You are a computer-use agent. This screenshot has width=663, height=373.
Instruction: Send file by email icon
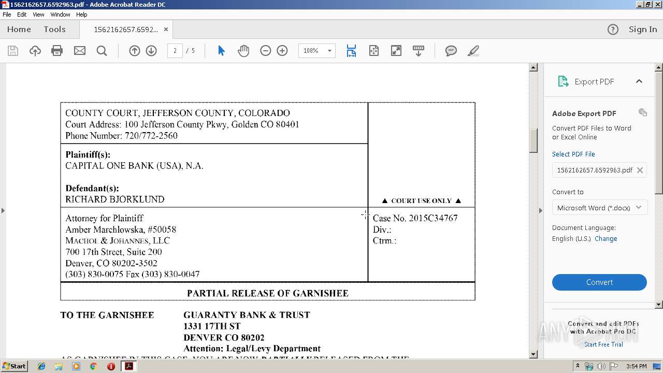(x=80, y=51)
